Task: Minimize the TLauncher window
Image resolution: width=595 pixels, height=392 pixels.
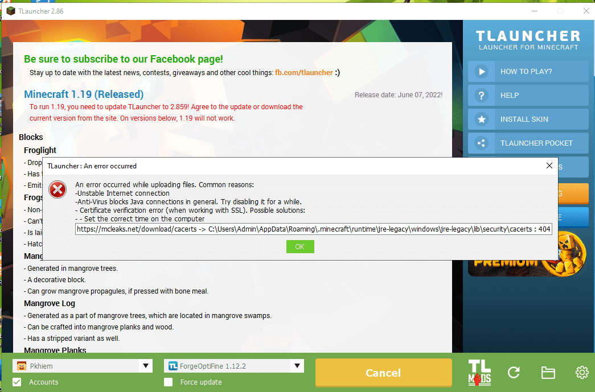Action: click(535, 11)
